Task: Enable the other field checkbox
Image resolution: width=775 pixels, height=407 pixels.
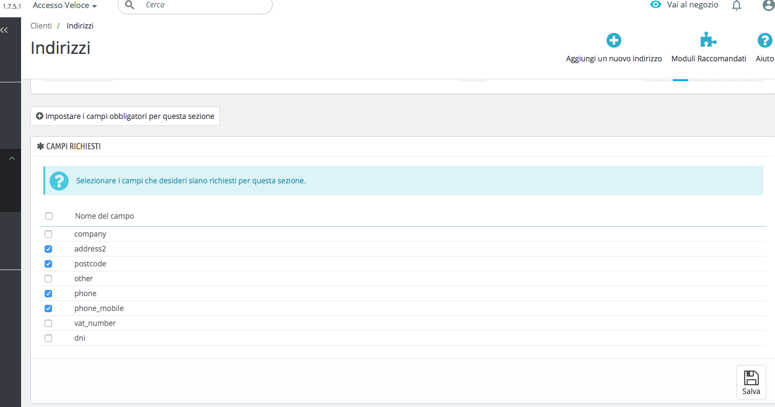Action: [x=48, y=279]
